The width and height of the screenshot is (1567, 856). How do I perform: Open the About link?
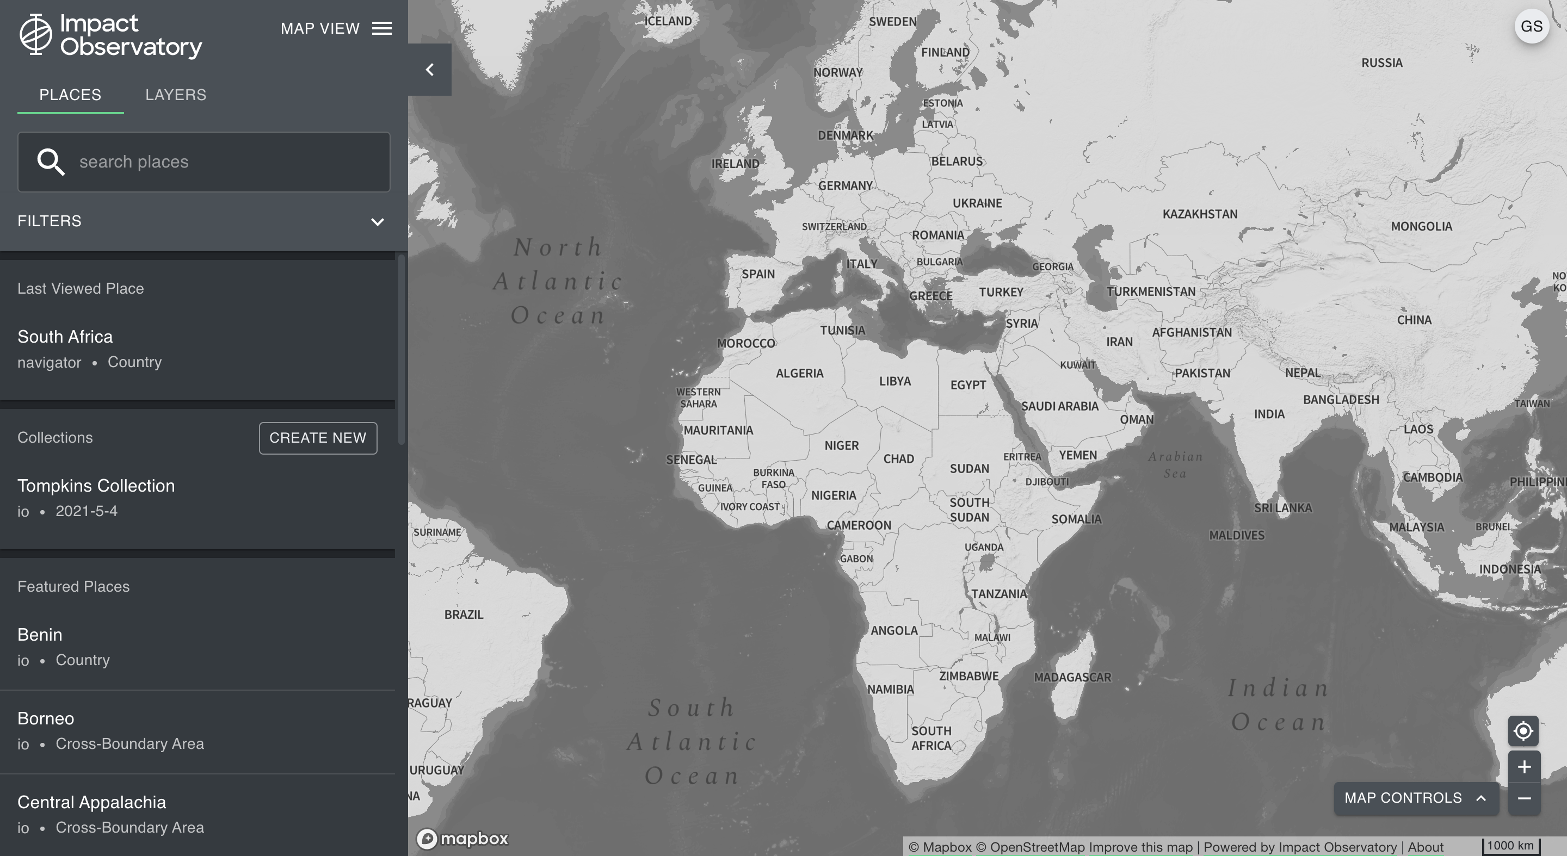[x=1426, y=847]
